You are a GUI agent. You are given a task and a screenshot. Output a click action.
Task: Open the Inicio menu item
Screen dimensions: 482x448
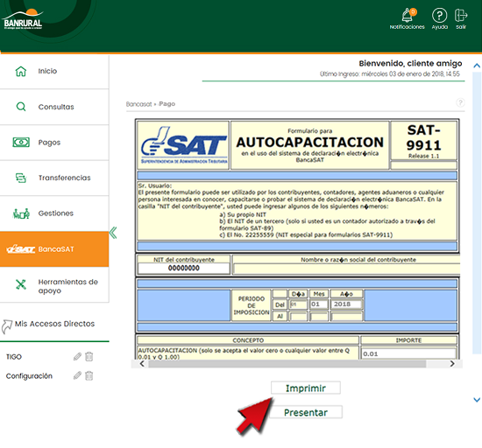[54, 72]
